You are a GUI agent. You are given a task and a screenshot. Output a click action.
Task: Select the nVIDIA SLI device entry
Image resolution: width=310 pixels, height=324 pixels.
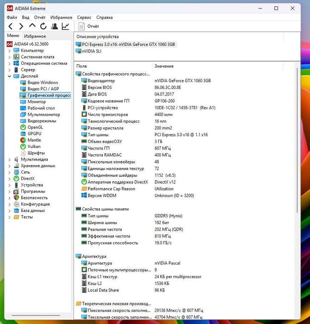pyautogui.click(x=88, y=51)
